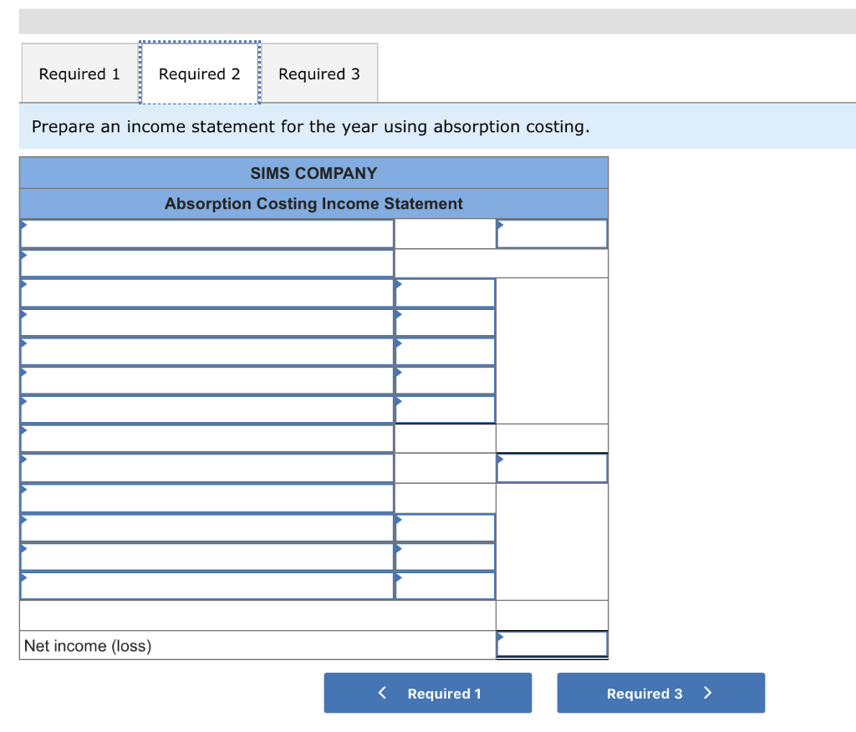Screen dimensions: 856x732
Task: Switch to the Required 1 tab
Action: 79,74
